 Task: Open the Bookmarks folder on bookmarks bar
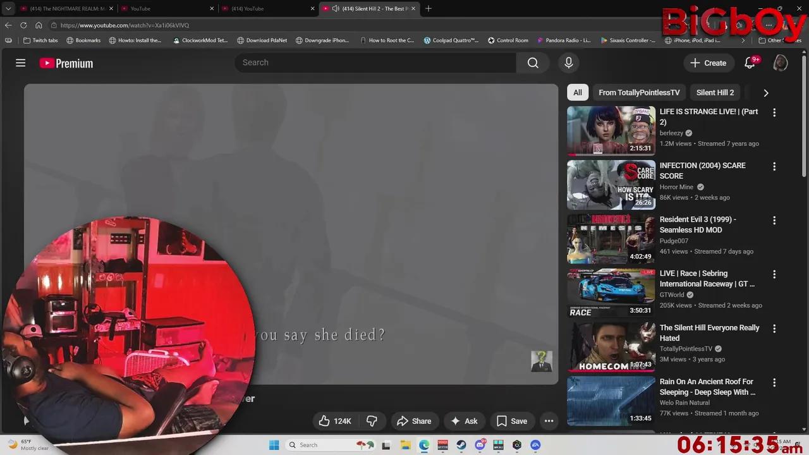pos(83,40)
